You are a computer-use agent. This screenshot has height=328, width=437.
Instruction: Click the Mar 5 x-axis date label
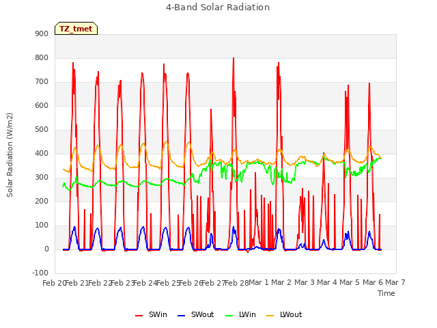(350, 282)
